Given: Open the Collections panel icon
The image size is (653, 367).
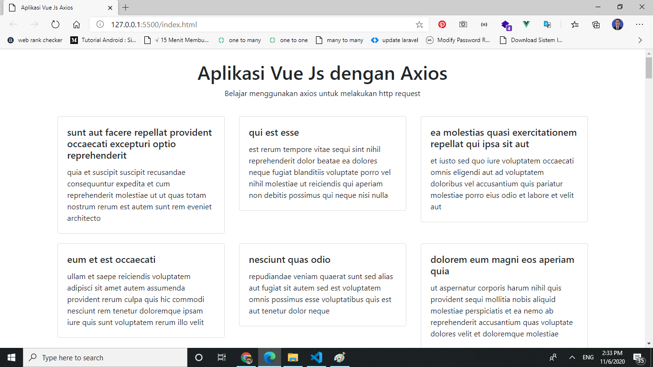Looking at the screenshot, I should [596, 24].
